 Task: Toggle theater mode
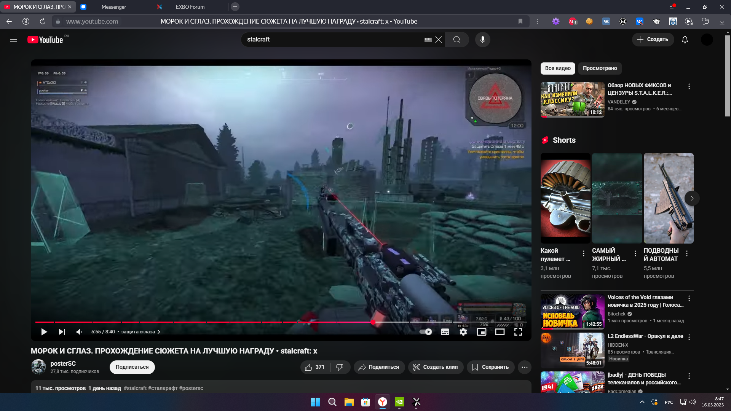click(500, 332)
